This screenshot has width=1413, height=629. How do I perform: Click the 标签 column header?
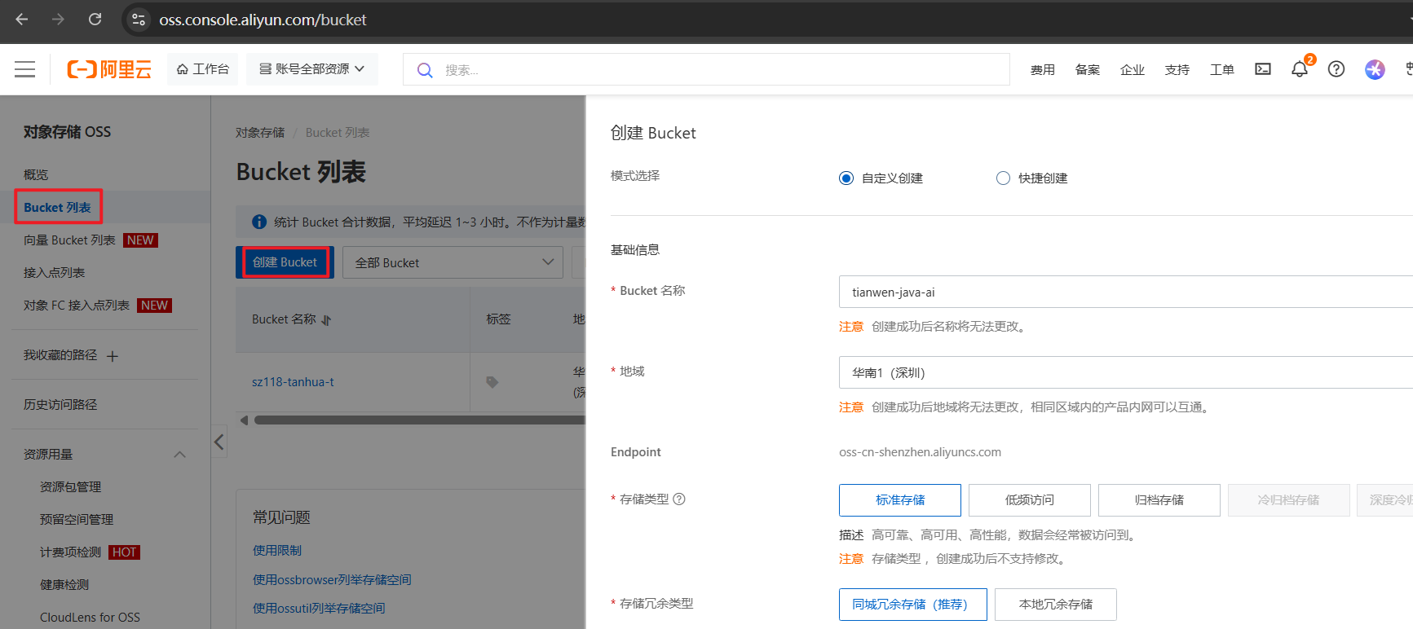pyautogui.click(x=499, y=319)
